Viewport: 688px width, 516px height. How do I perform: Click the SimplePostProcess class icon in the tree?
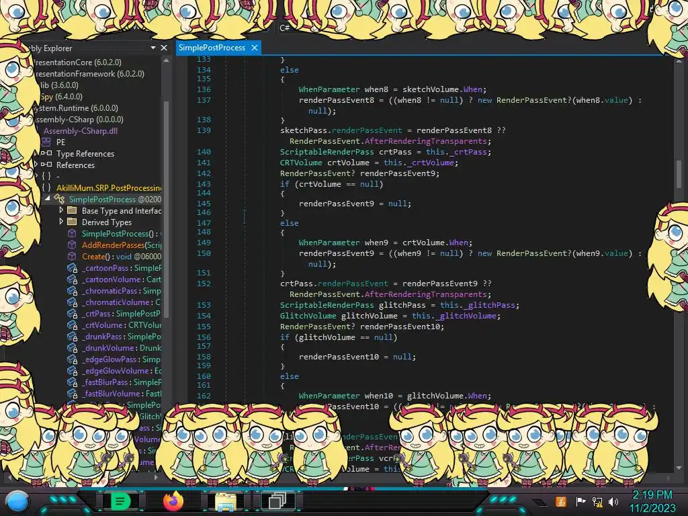coord(59,199)
